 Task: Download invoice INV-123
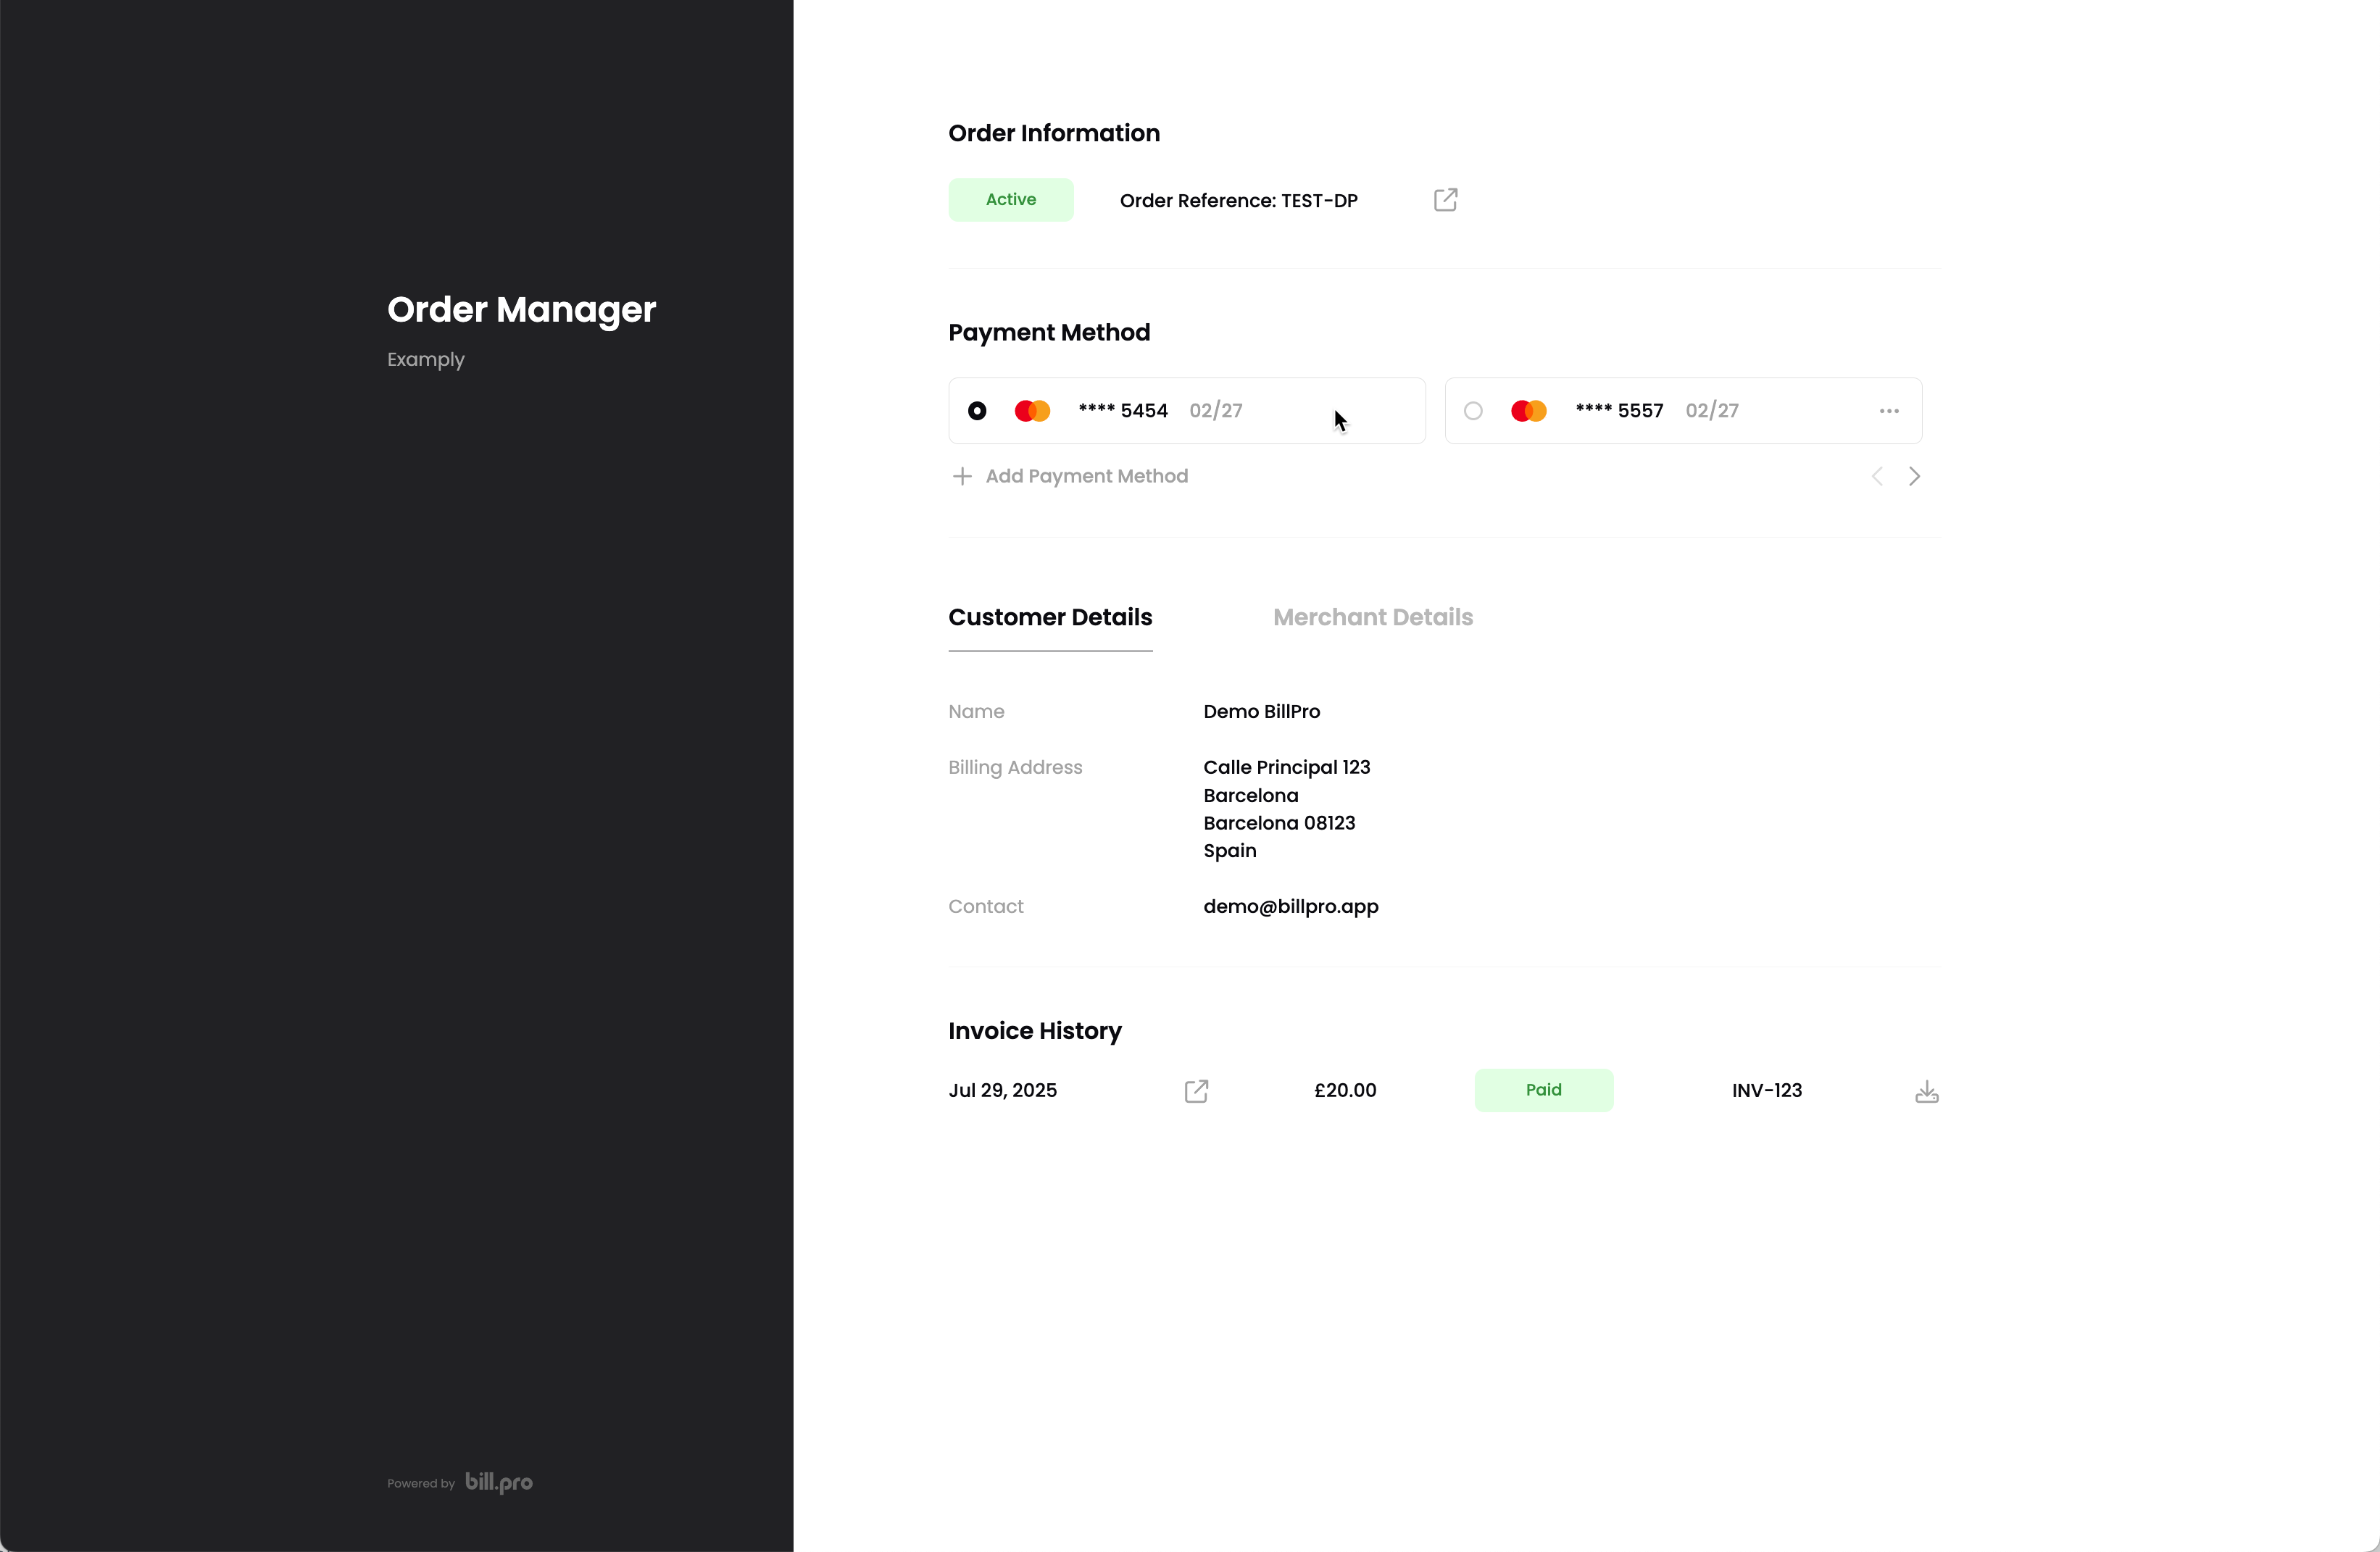coord(1926,1091)
